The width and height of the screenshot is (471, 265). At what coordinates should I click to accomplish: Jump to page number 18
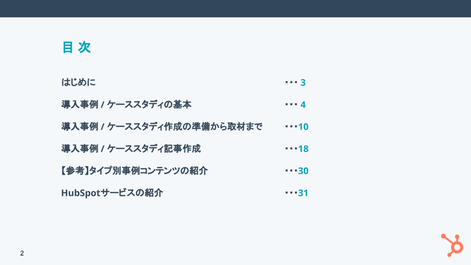303,149
